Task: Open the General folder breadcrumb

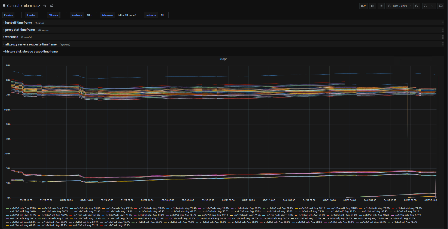Action: (13, 6)
